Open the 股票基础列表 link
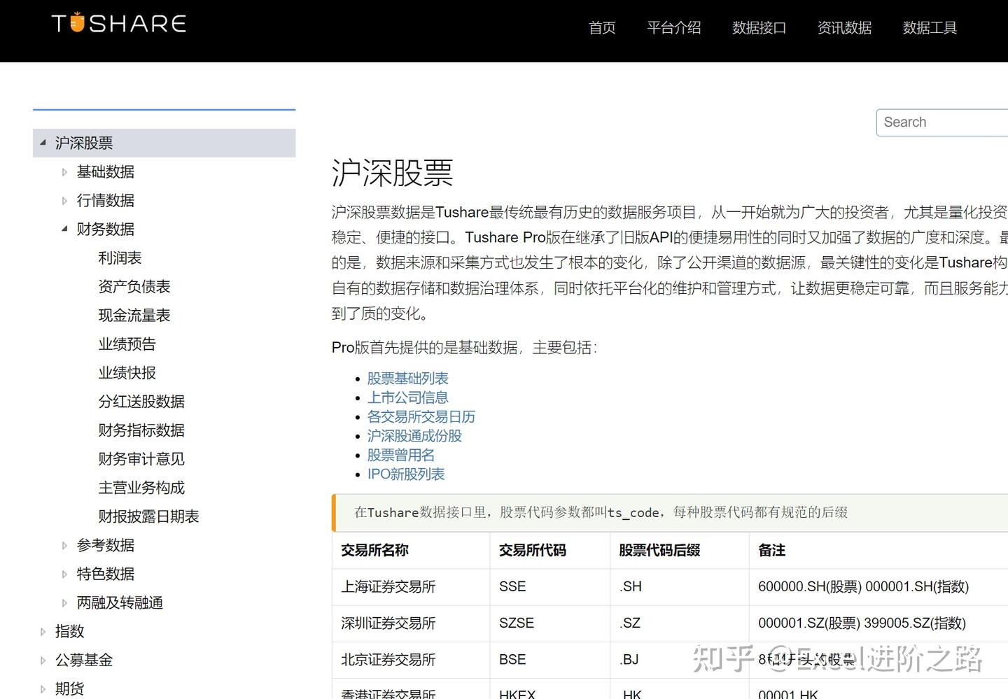The width and height of the screenshot is (1008, 699). click(407, 378)
